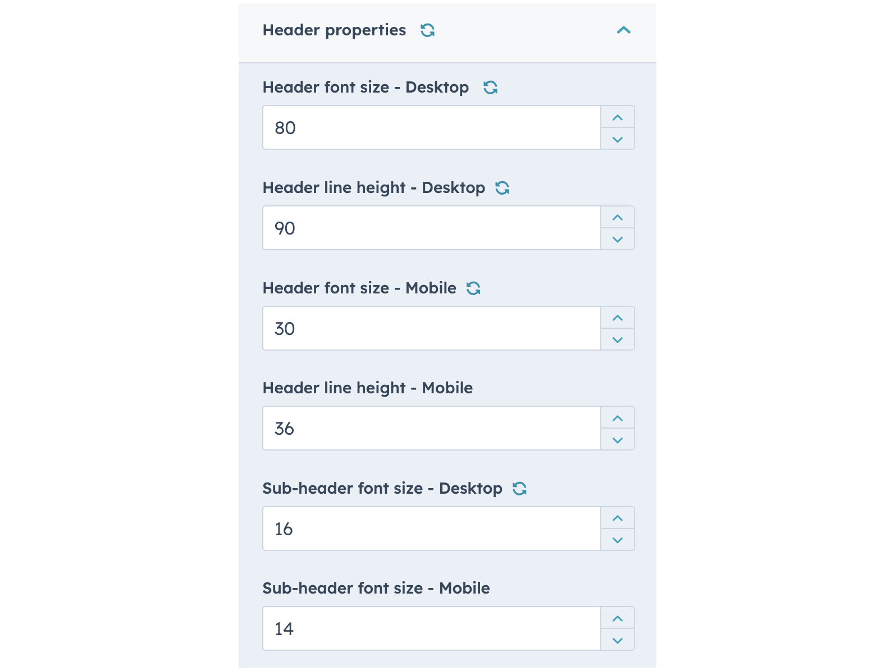Reset the Header properties group icon
This screenshot has width=895, height=671.
[x=428, y=30]
